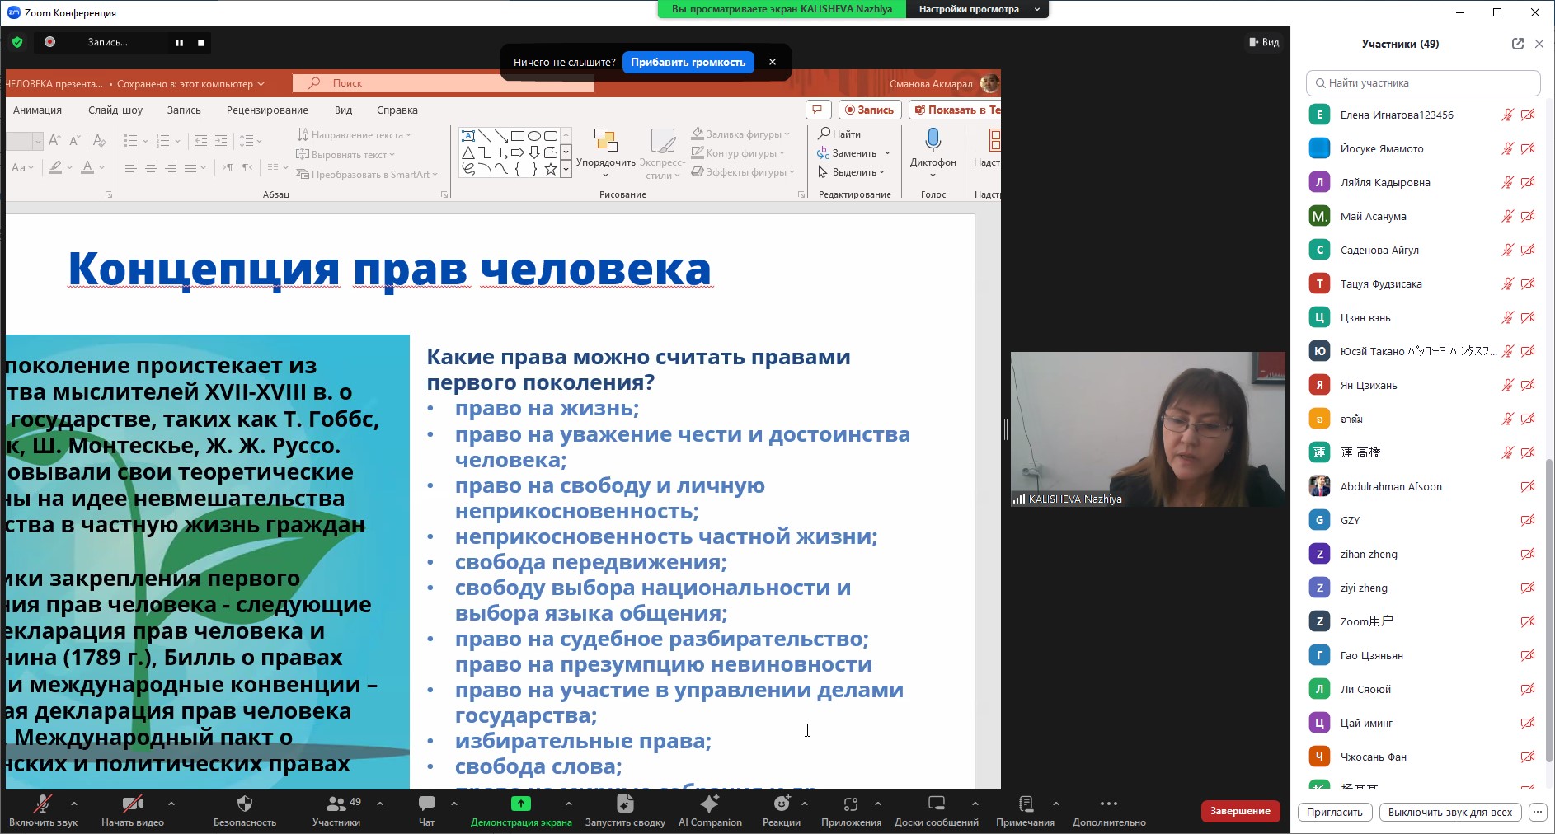Open 'Анимация' tab in shared PowerPoint
The height and width of the screenshot is (834, 1555).
coord(37,110)
